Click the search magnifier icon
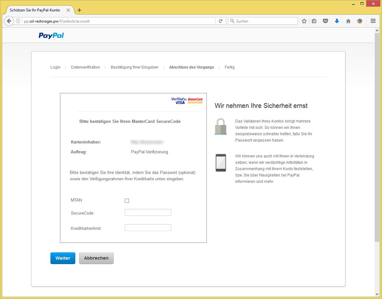 [x=232, y=21]
